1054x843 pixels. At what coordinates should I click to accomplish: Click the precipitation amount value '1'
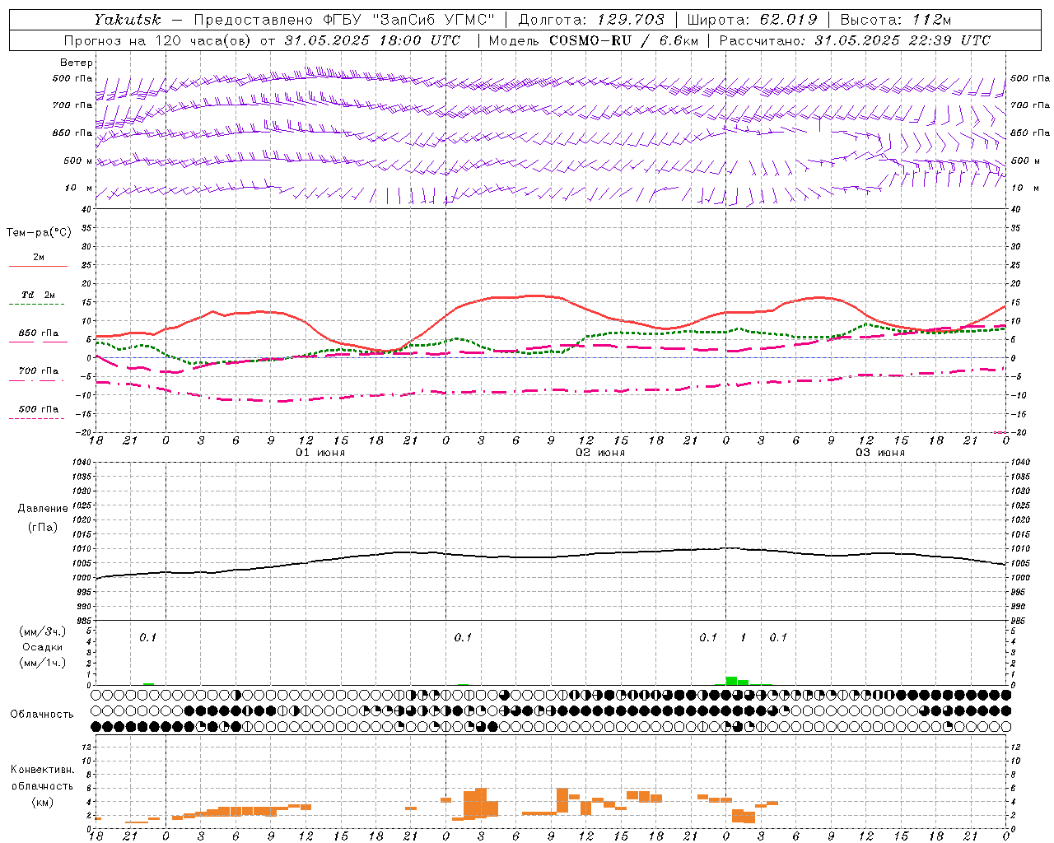[x=744, y=637]
